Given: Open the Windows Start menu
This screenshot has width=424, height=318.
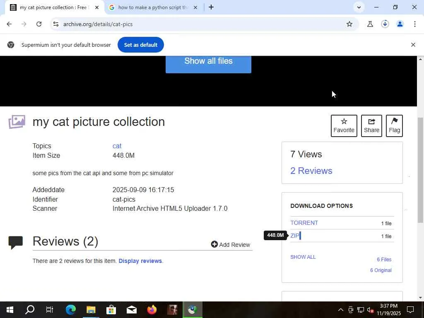Looking at the screenshot, I should coord(10,310).
